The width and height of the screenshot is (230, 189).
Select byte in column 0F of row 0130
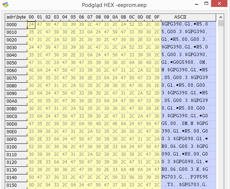pyautogui.click(x=157, y=169)
